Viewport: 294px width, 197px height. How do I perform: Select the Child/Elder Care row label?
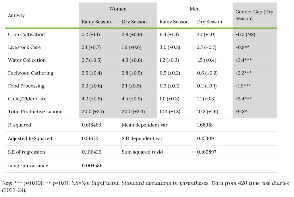click(27, 99)
